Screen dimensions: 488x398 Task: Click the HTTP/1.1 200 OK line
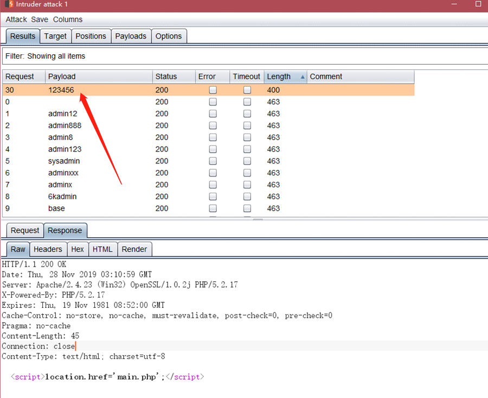(x=34, y=264)
